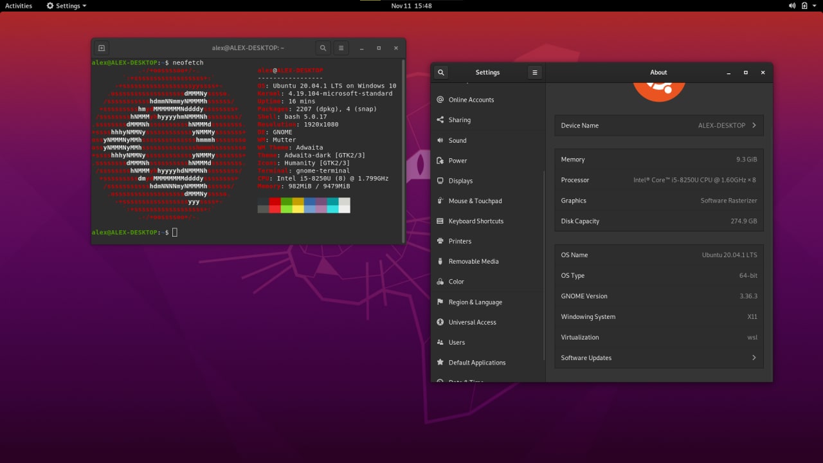
Task: Open the Settings app menu in top bar
Action: tap(67, 6)
